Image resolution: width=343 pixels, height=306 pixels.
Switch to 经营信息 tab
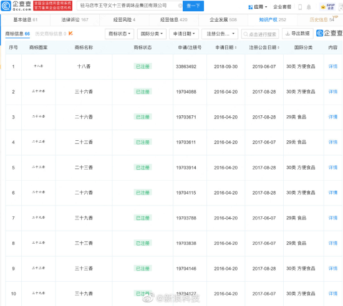tap(174, 20)
